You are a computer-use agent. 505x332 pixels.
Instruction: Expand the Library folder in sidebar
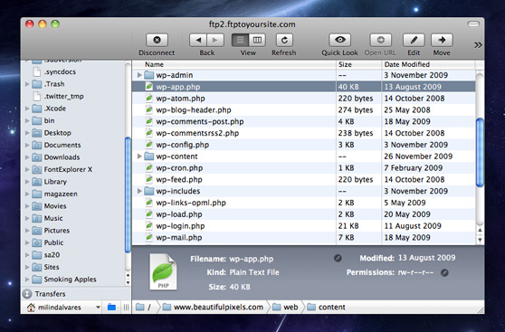pyautogui.click(x=27, y=182)
